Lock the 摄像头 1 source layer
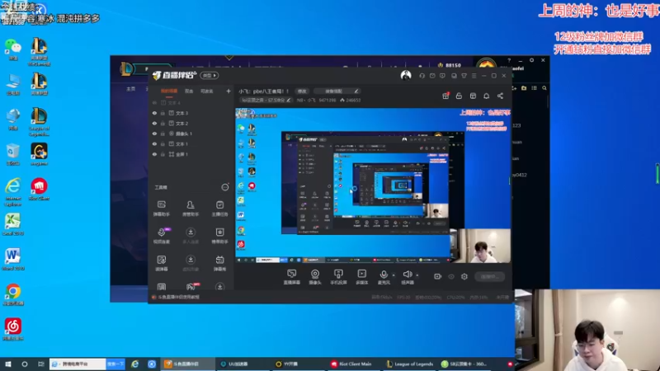The width and height of the screenshot is (660, 371). (x=163, y=134)
